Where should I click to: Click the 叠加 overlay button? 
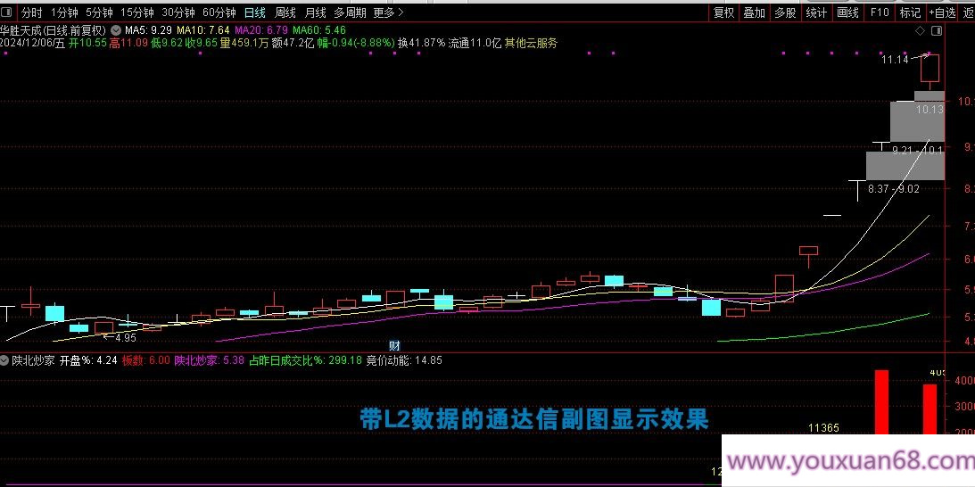pos(755,12)
